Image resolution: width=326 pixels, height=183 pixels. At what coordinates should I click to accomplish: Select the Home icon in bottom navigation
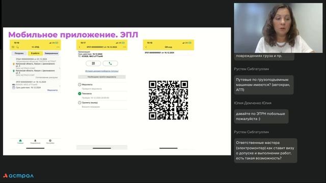pyautogui.click(x=20, y=141)
